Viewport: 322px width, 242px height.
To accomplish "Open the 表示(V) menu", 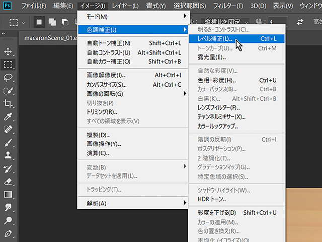I will click(x=283, y=6).
